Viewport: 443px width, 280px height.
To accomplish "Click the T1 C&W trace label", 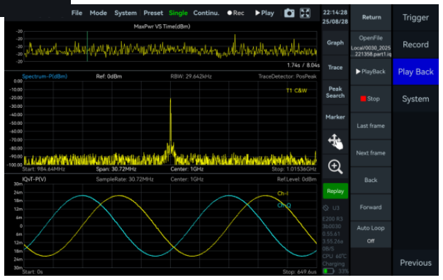I will [x=297, y=91].
